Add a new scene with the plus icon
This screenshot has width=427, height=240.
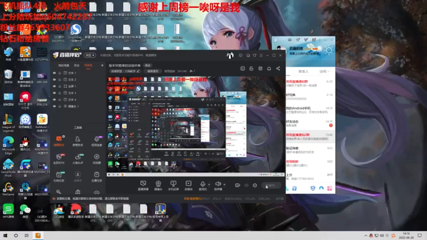click(x=102, y=65)
